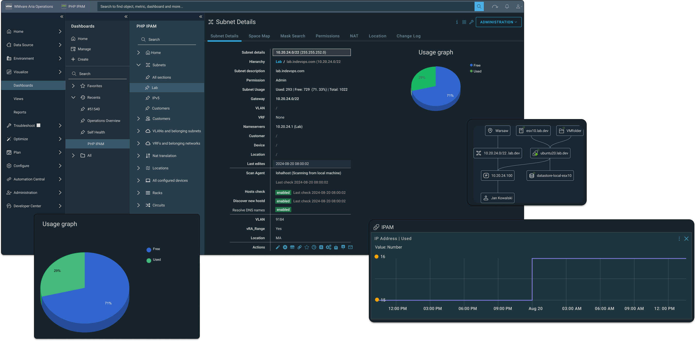Collapse the Dashboards panel with double chevron

coord(126,17)
